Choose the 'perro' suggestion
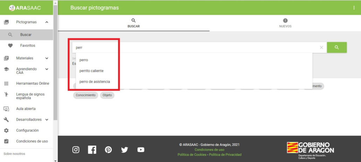 click(x=194, y=60)
